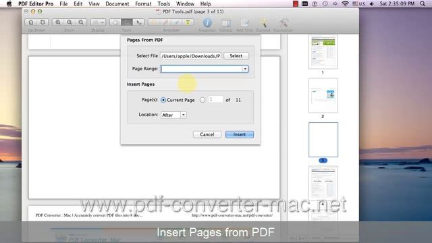This screenshot has height=243, width=432.
Task: Select the first (hand) tool in Tools group
Action: 115,22
